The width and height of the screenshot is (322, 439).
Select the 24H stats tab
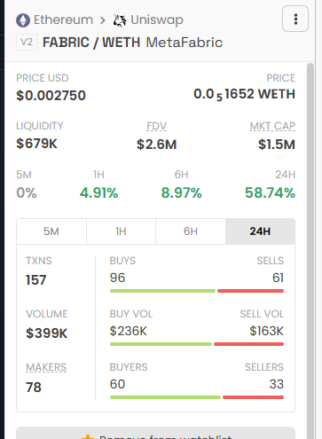point(260,231)
